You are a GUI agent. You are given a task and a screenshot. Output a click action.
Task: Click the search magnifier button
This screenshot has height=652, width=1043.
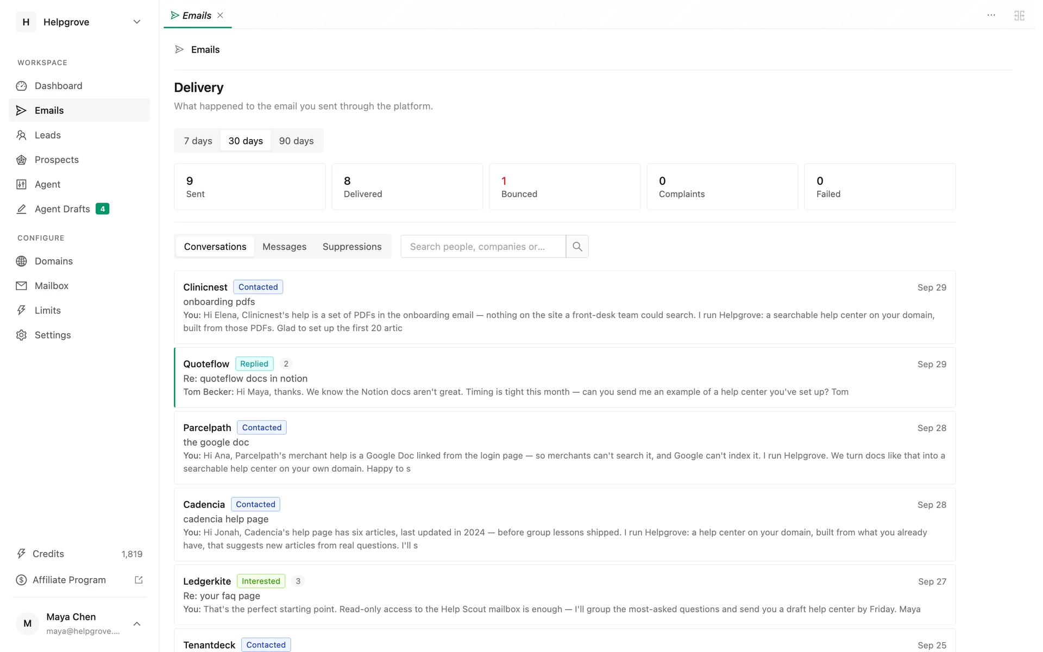point(577,247)
